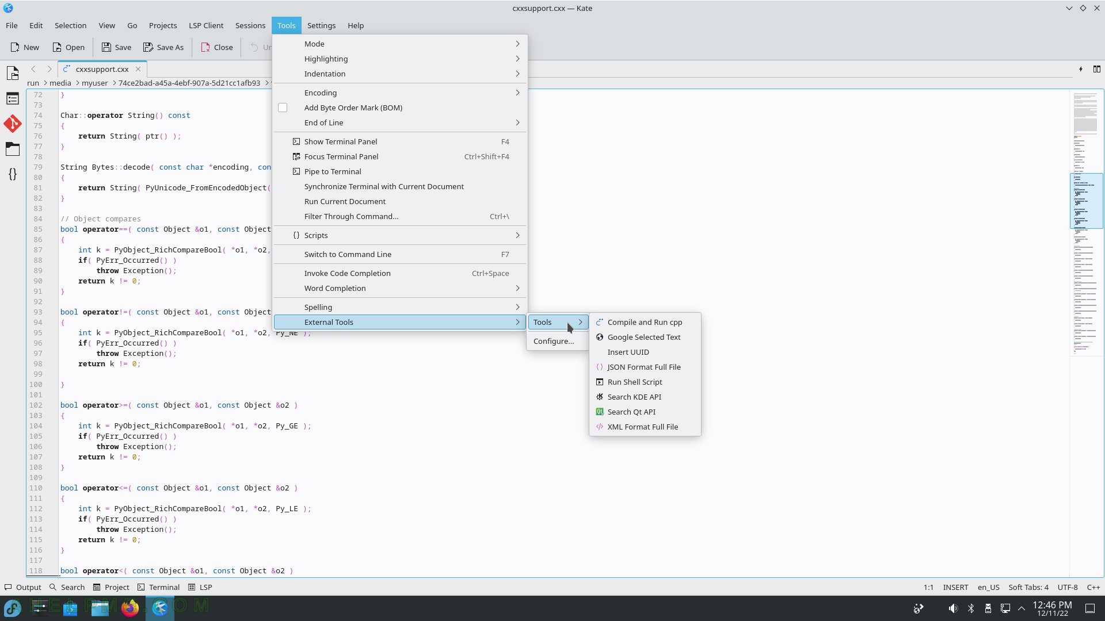Select Run Current Document
The width and height of the screenshot is (1105, 621).
(x=400, y=201)
